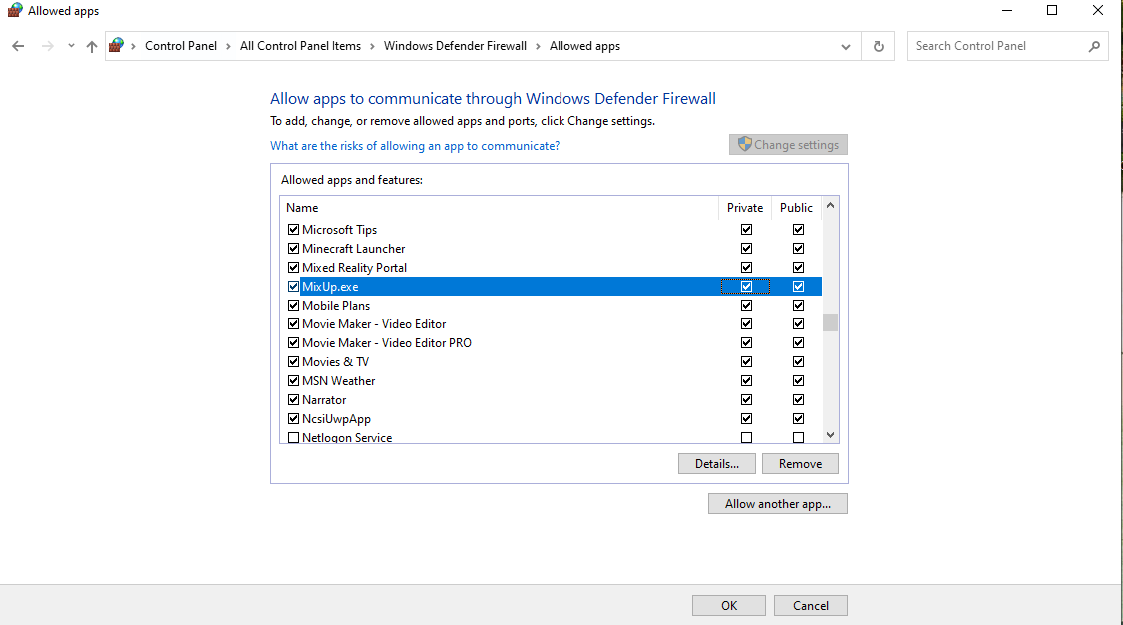Select the MSN Weather row
This screenshot has width=1123, height=625.
click(x=551, y=380)
